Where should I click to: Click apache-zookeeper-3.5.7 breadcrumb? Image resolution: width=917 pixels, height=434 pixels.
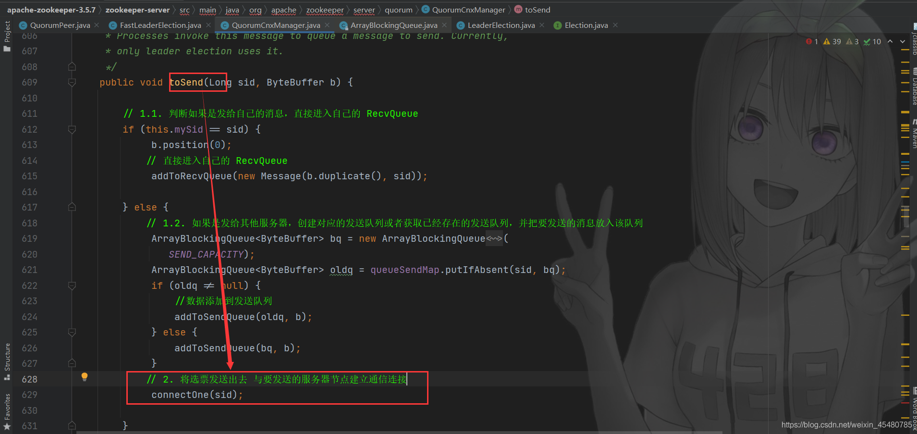pyautogui.click(x=51, y=10)
